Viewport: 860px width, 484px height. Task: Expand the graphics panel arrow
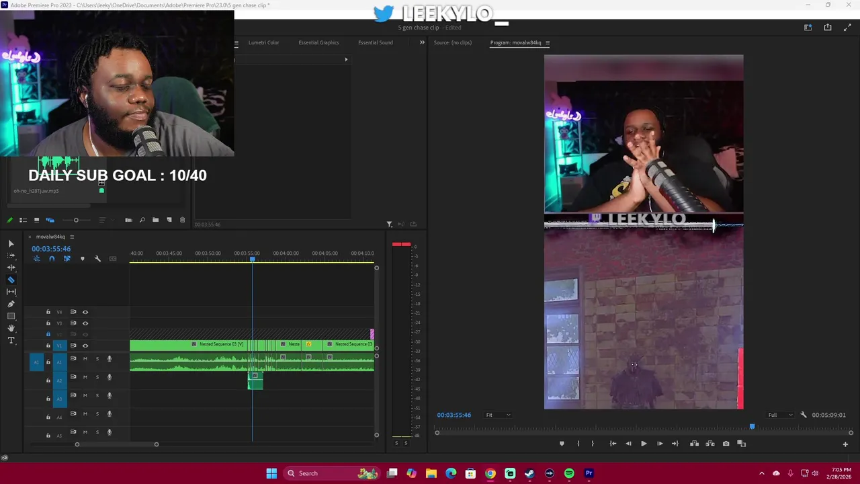point(346,59)
